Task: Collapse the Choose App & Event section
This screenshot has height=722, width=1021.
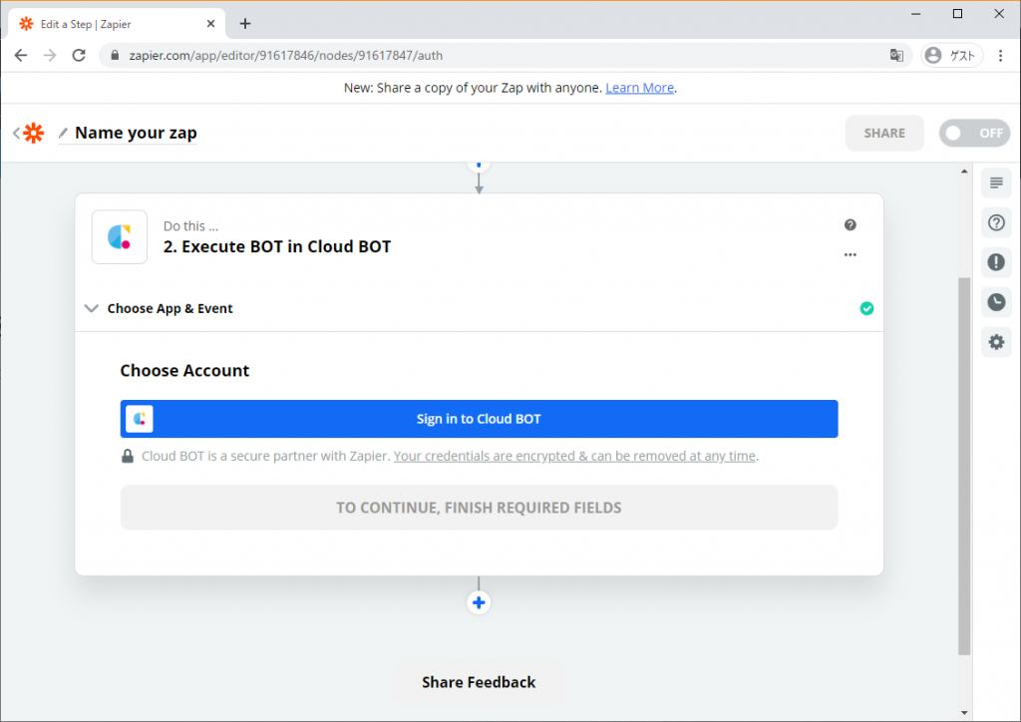Action: tap(91, 308)
